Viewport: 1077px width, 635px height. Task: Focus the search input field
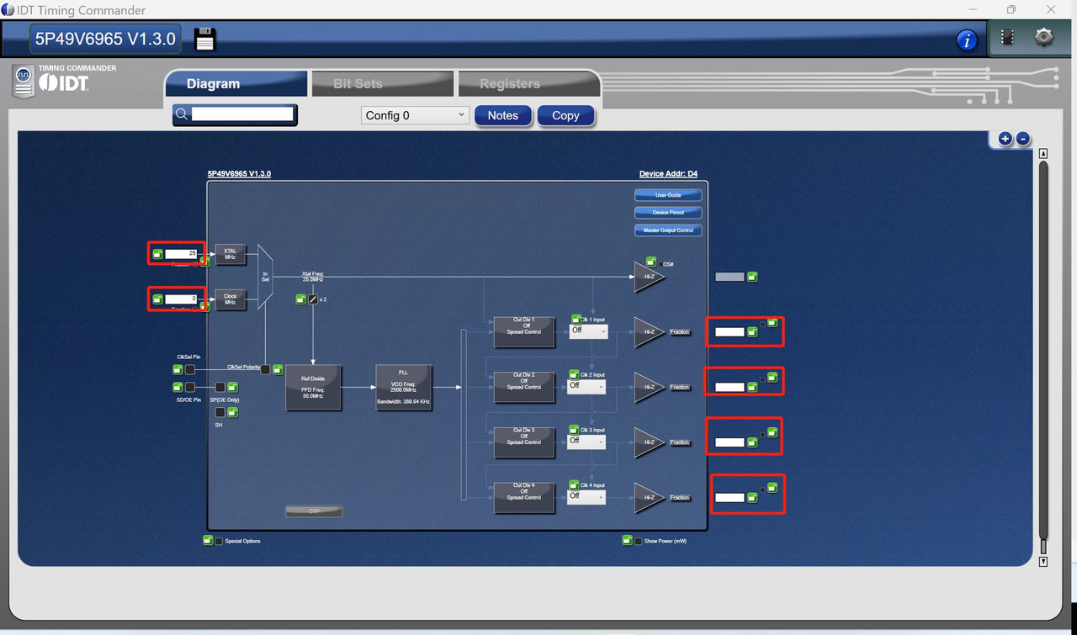242,114
